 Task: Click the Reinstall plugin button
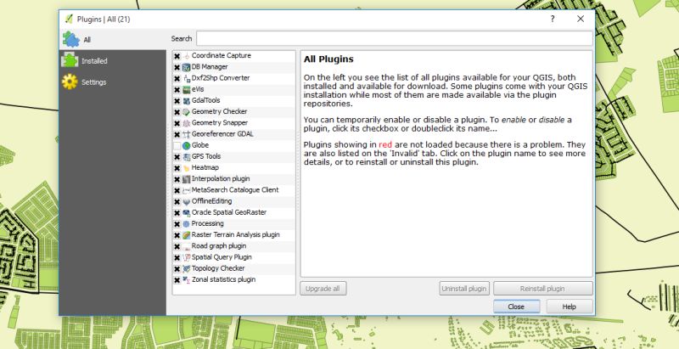click(x=542, y=289)
